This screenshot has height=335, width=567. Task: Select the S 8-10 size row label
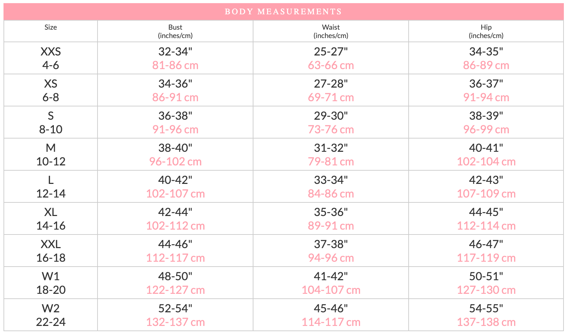[x=51, y=122]
